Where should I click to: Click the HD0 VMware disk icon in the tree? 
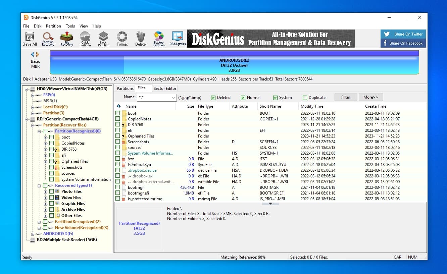tap(33, 89)
